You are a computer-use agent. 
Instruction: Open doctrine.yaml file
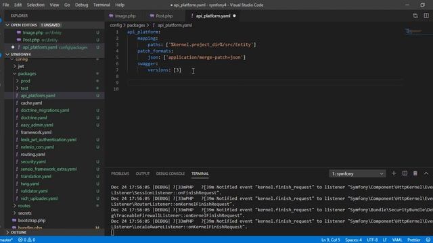(34, 117)
